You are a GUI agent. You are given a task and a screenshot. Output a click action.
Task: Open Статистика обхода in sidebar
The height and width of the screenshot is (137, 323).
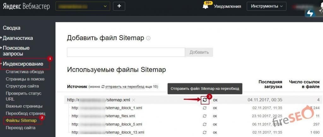pyautogui.click(x=25, y=72)
